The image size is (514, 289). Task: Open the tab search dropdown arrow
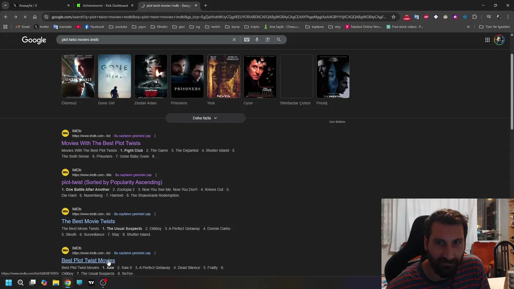tap(5, 5)
